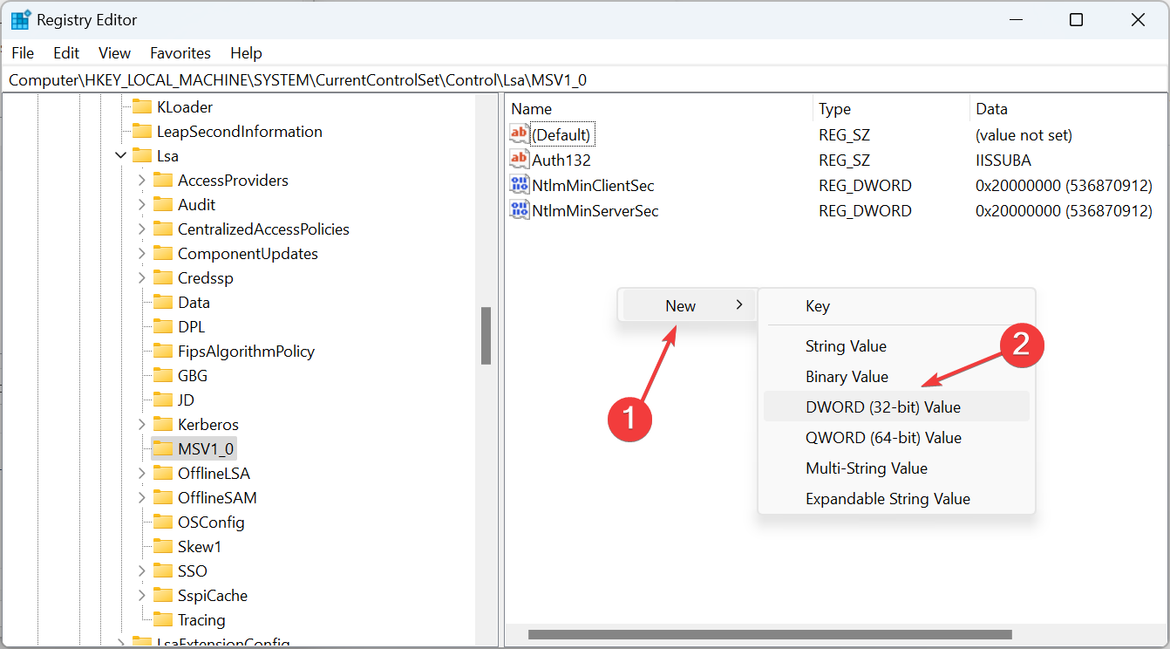Select the Auth132 string value icon

pyautogui.click(x=520, y=160)
